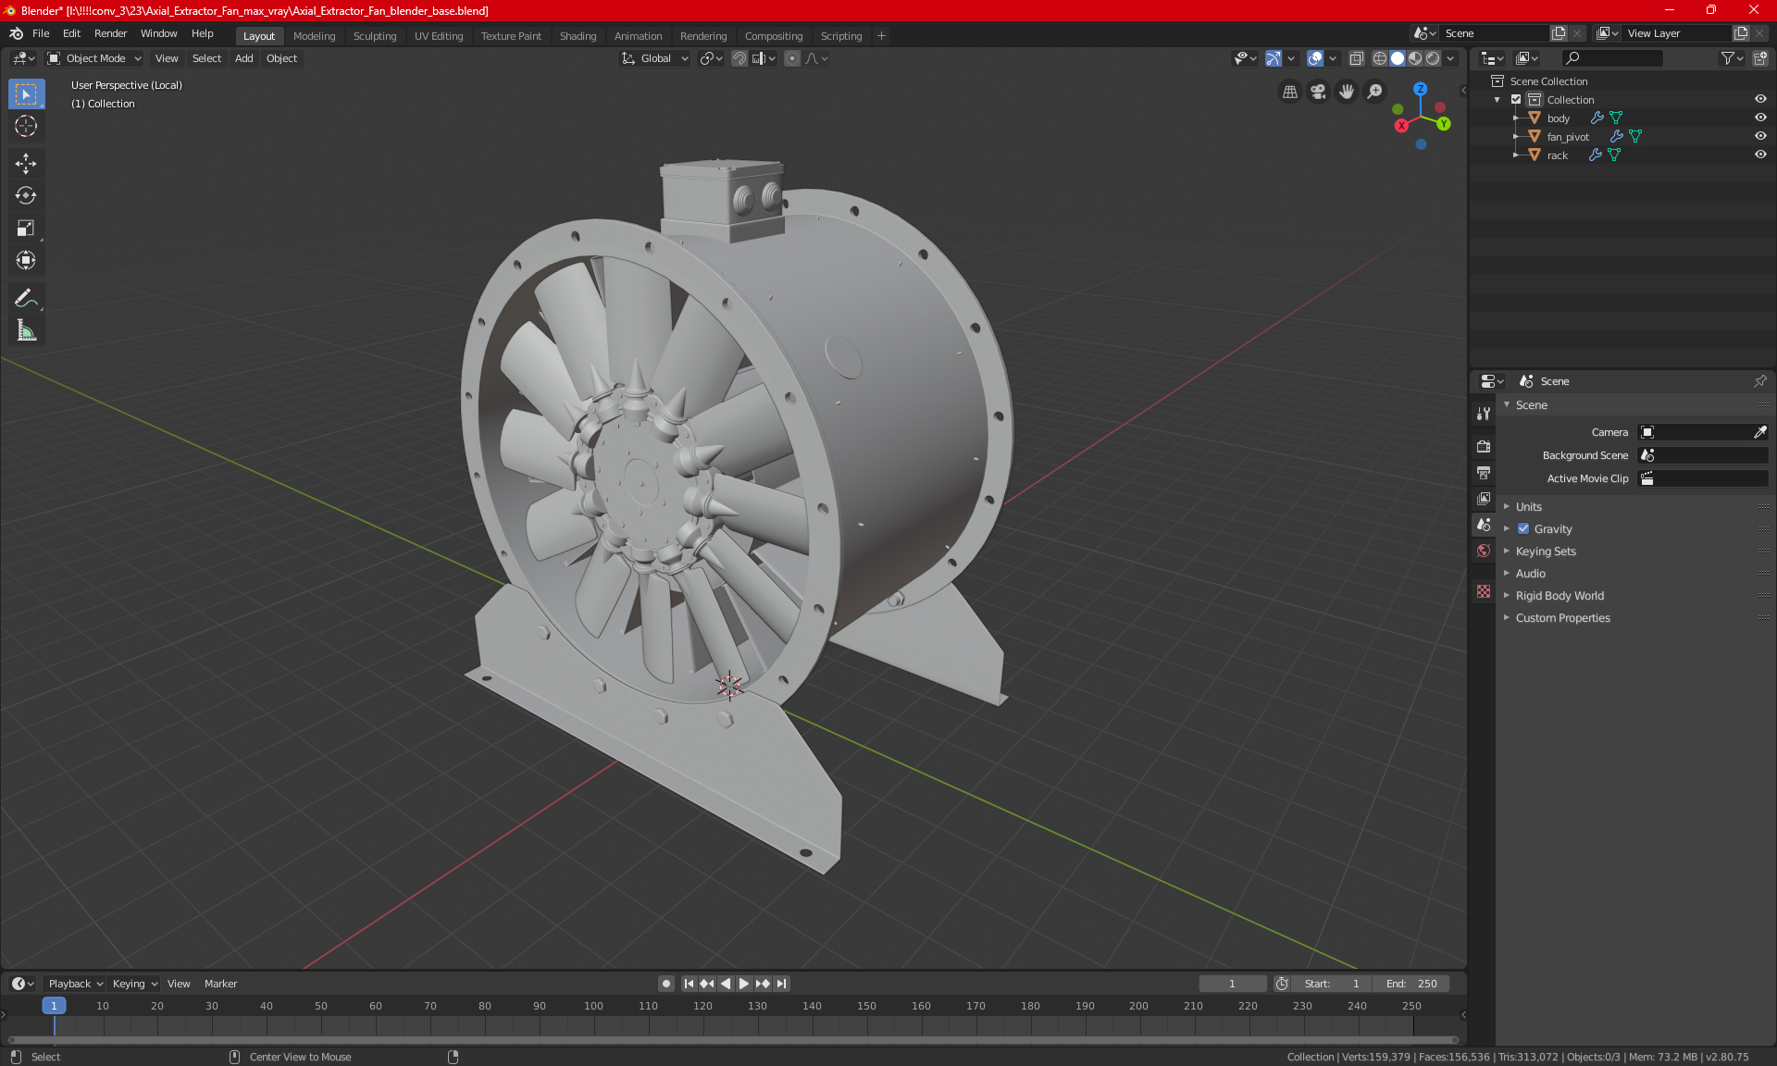Switch to rendered viewport shading
Screen dimensions: 1777x1066
(x=1433, y=58)
